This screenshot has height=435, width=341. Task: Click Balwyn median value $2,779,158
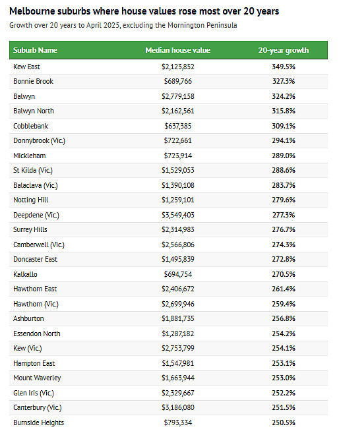point(178,96)
